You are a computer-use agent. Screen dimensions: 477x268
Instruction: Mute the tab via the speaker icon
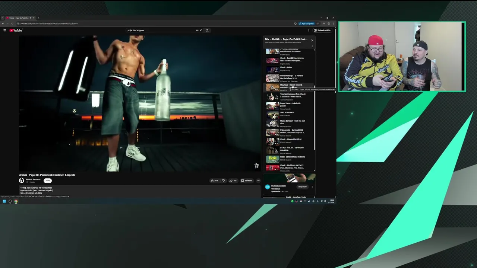tap(31, 18)
